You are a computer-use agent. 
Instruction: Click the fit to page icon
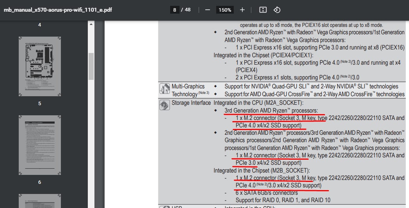coord(263,10)
